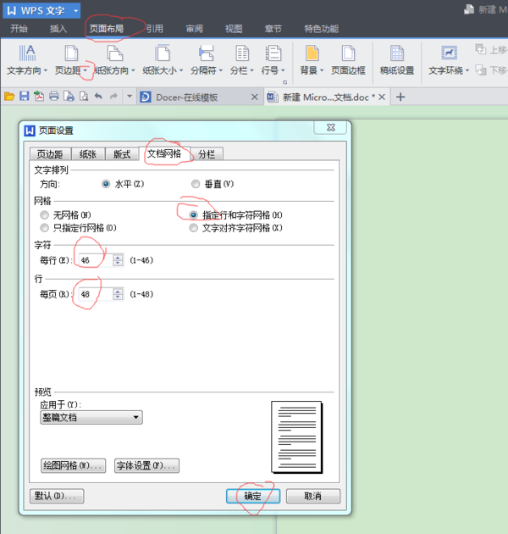This screenshot has height=534, width=508.
Task: Open the 特色功能 ribbon tab
Action: [321, 29]
